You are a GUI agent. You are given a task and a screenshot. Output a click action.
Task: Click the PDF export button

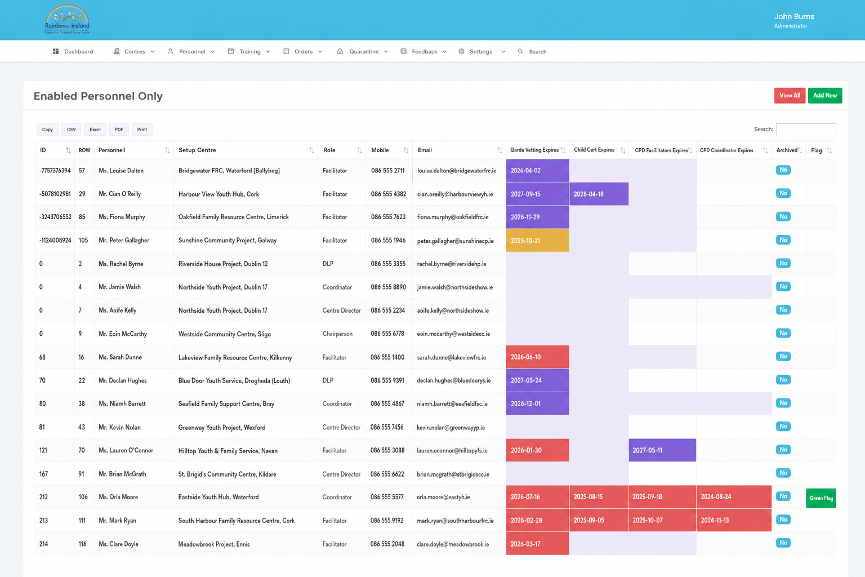point(119,130)
